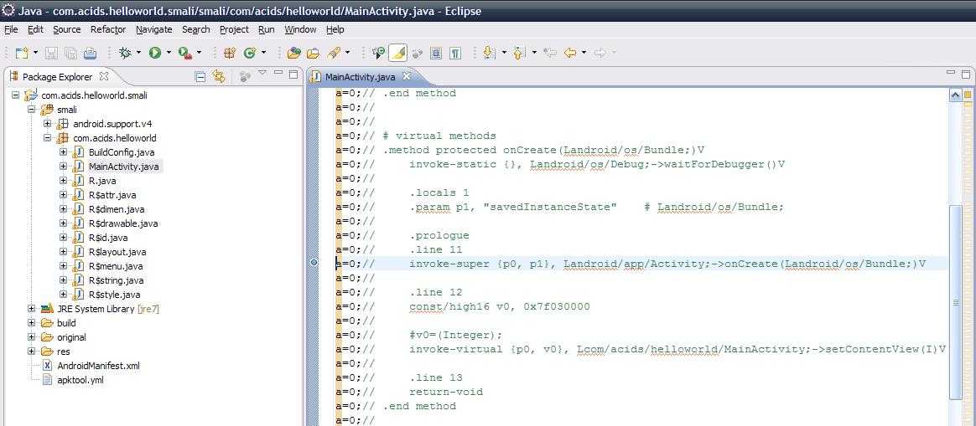Select R.java in the tree
The width and height of the screenshot is (976, 426).
102,181
